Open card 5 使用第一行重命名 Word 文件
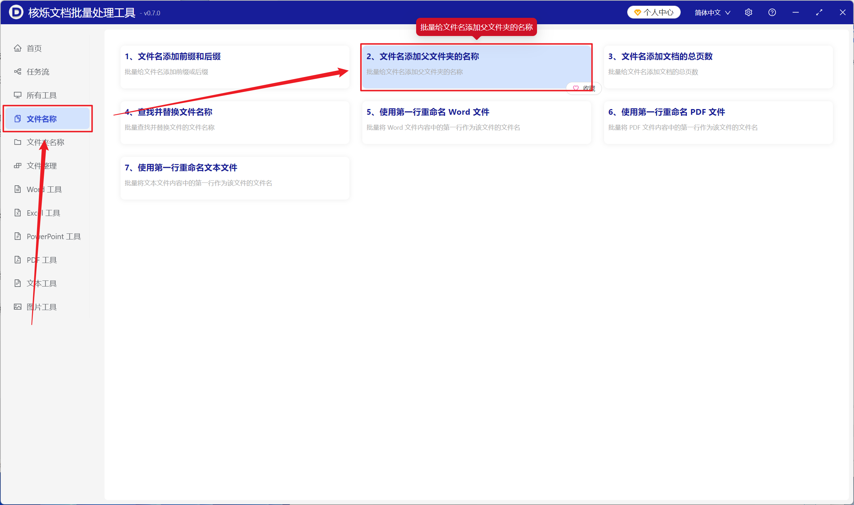The image size is (854, 505). pos(476,122)
